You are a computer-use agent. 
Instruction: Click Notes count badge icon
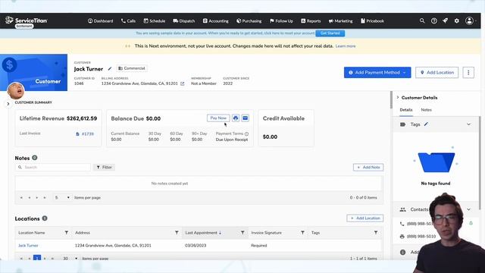coord(35,158)
